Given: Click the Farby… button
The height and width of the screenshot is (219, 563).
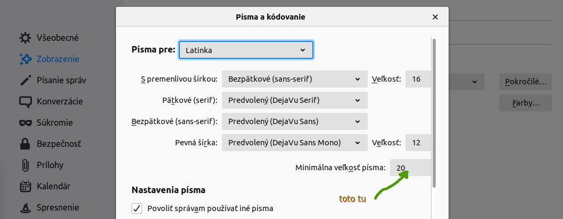Looking at the screenshot, I should pos(525,103).
